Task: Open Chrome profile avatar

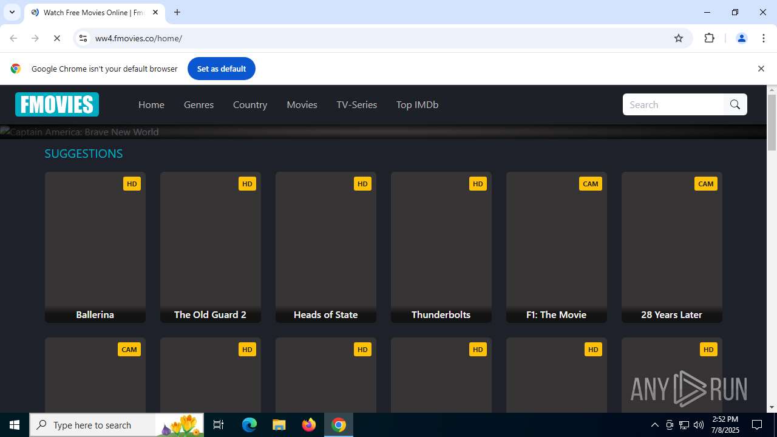Action: (x=741, y=38)
